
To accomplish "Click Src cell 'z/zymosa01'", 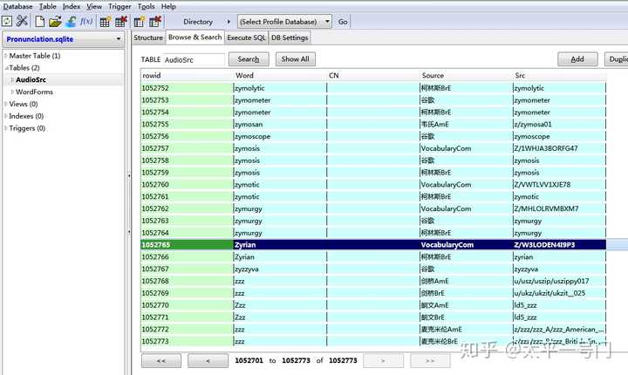I will coord(559,124).
